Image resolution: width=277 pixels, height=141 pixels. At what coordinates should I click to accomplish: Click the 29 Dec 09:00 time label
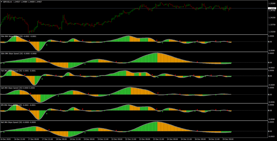click(228, 139)
